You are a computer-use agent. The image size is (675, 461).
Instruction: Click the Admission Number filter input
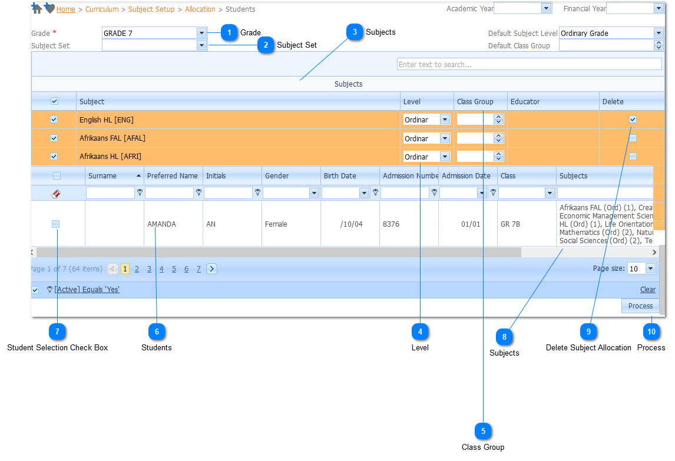click(405, 193)
